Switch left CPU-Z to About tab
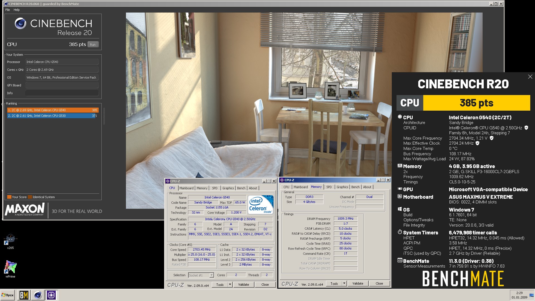The height and width of the screenshot is (301, 535). click(x=253, y=188)
